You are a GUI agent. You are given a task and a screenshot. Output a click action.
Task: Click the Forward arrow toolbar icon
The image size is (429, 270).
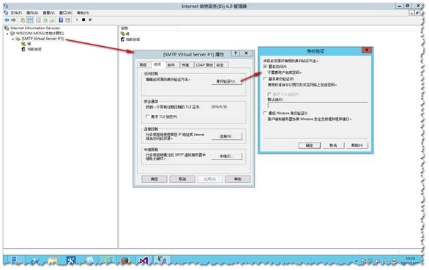point(13,20)
